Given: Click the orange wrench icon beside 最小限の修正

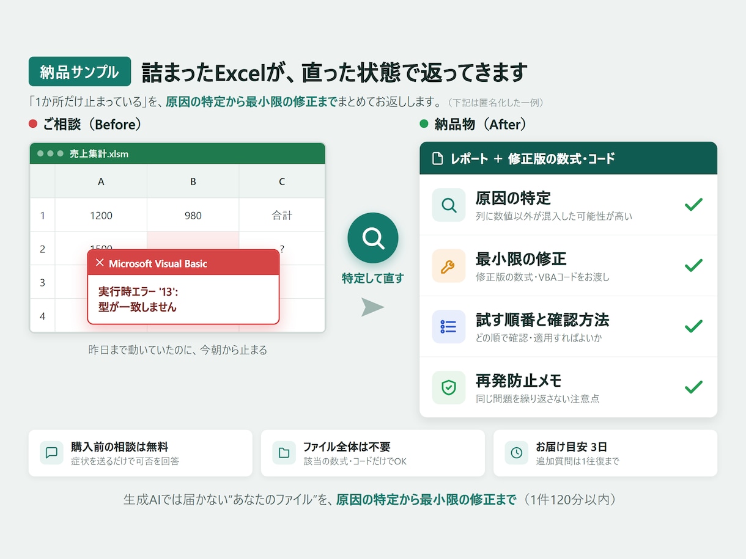Looking at the screenshot, I should pyautogui.click(x=448, y=266).
